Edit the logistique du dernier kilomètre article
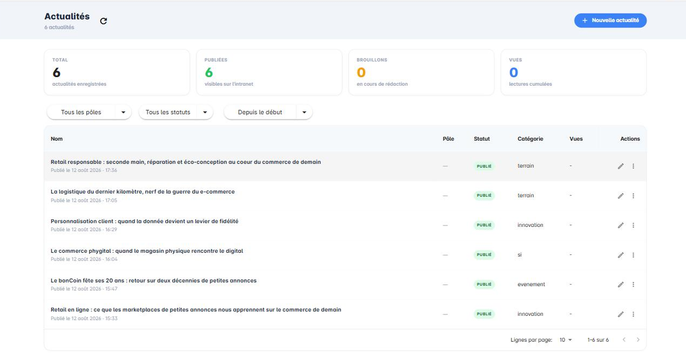Screen dimensions: 686x353 coord(620,196)
